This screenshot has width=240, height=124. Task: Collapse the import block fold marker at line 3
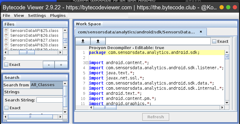coord(87,63)
